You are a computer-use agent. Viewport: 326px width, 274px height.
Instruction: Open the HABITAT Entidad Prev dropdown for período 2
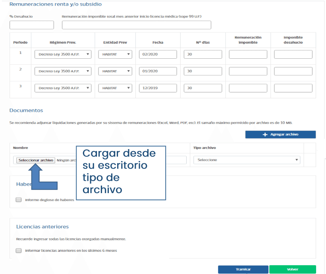click(115, 71)
